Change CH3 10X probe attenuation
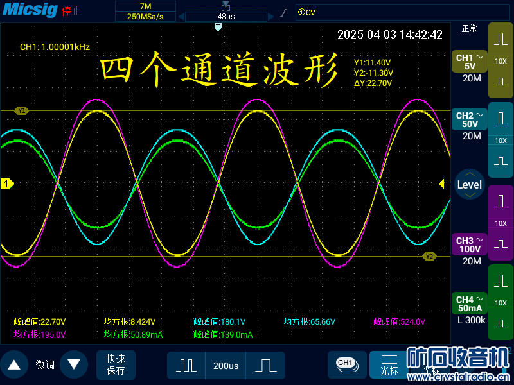This screenshot has height=385, width=514. pyautogui.click(x=501, y=223)
